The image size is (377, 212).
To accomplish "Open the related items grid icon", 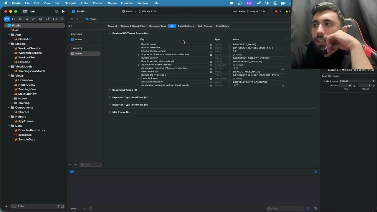I will click(x=71, y=19).
